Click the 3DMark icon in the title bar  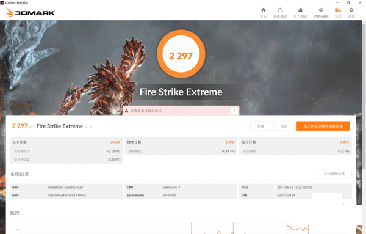(2, 2)
